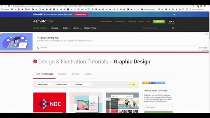Click the orange RSS Feed button
The width and height of the screenshot is (210, 118).
click(x=145, y=83)
